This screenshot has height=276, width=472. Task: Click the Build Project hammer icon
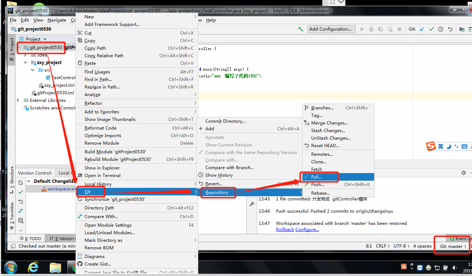(300, 29)
